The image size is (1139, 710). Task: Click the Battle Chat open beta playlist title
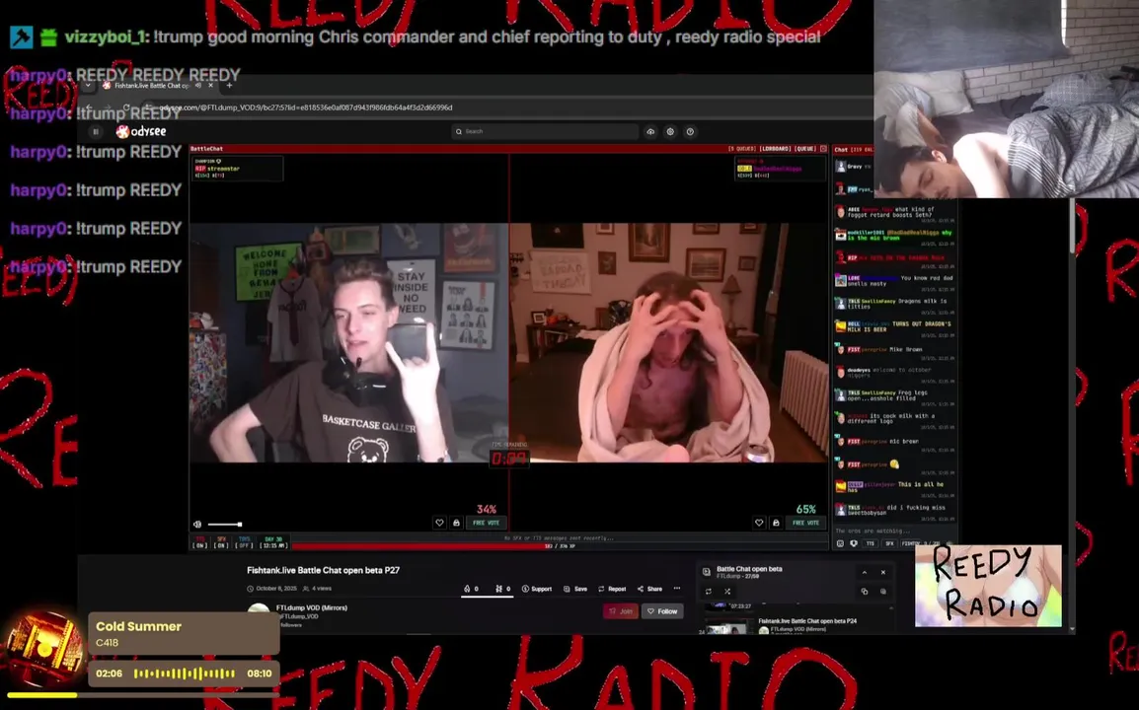click(x=750, y=569)
